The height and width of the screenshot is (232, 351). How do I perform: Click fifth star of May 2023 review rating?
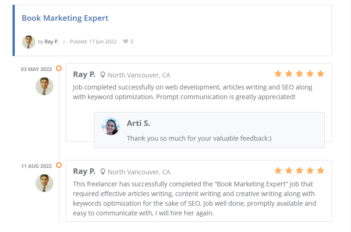pos(320,74)
